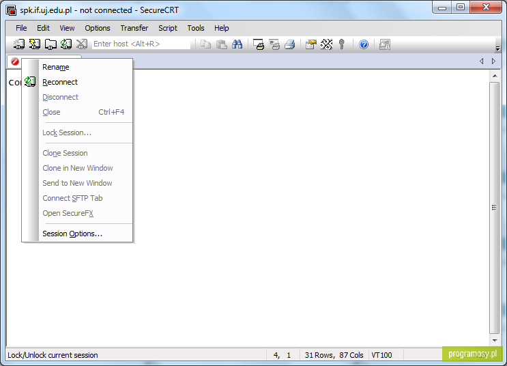Click the Find binoculars icon
The width and height of the screenshot is (507, 366).
pyautogui.click(x=237, y=44)
